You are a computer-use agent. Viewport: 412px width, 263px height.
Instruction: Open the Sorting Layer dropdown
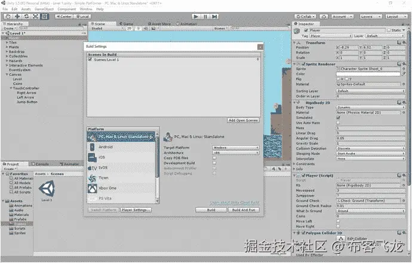[x=370, y=91]
